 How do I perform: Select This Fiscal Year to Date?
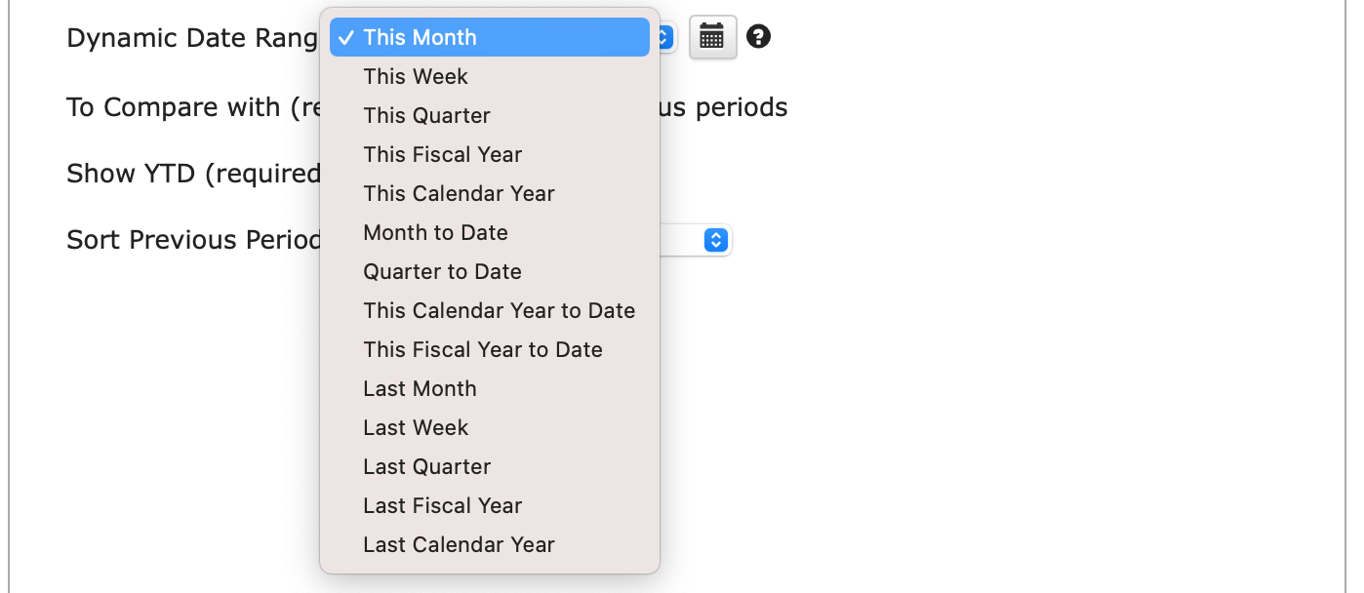(490, 349)
